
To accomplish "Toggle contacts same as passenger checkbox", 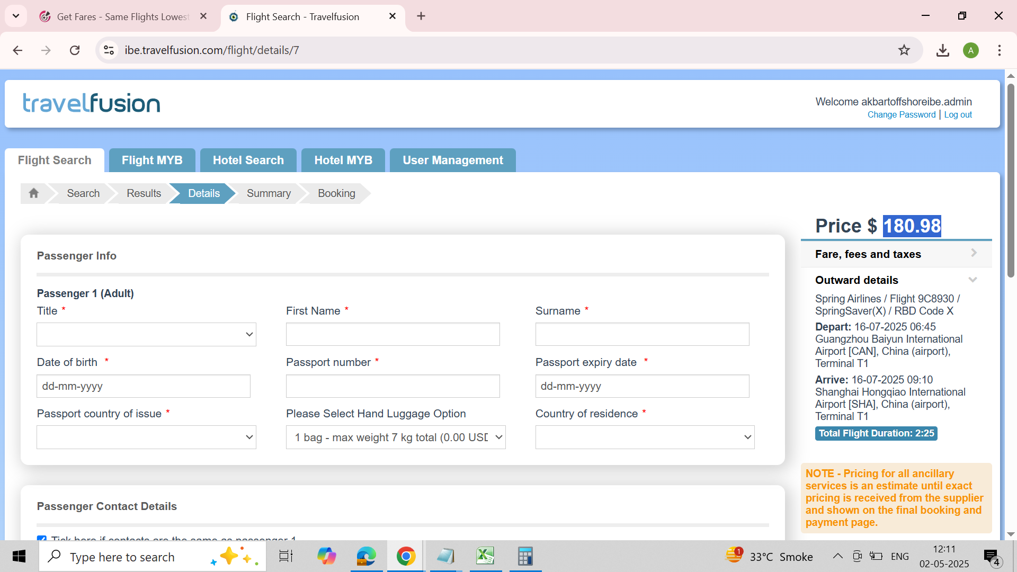I will (42, 538).
